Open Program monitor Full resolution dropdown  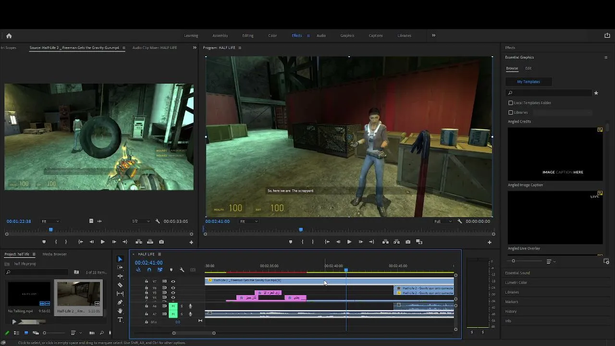(x=443, y=222)
